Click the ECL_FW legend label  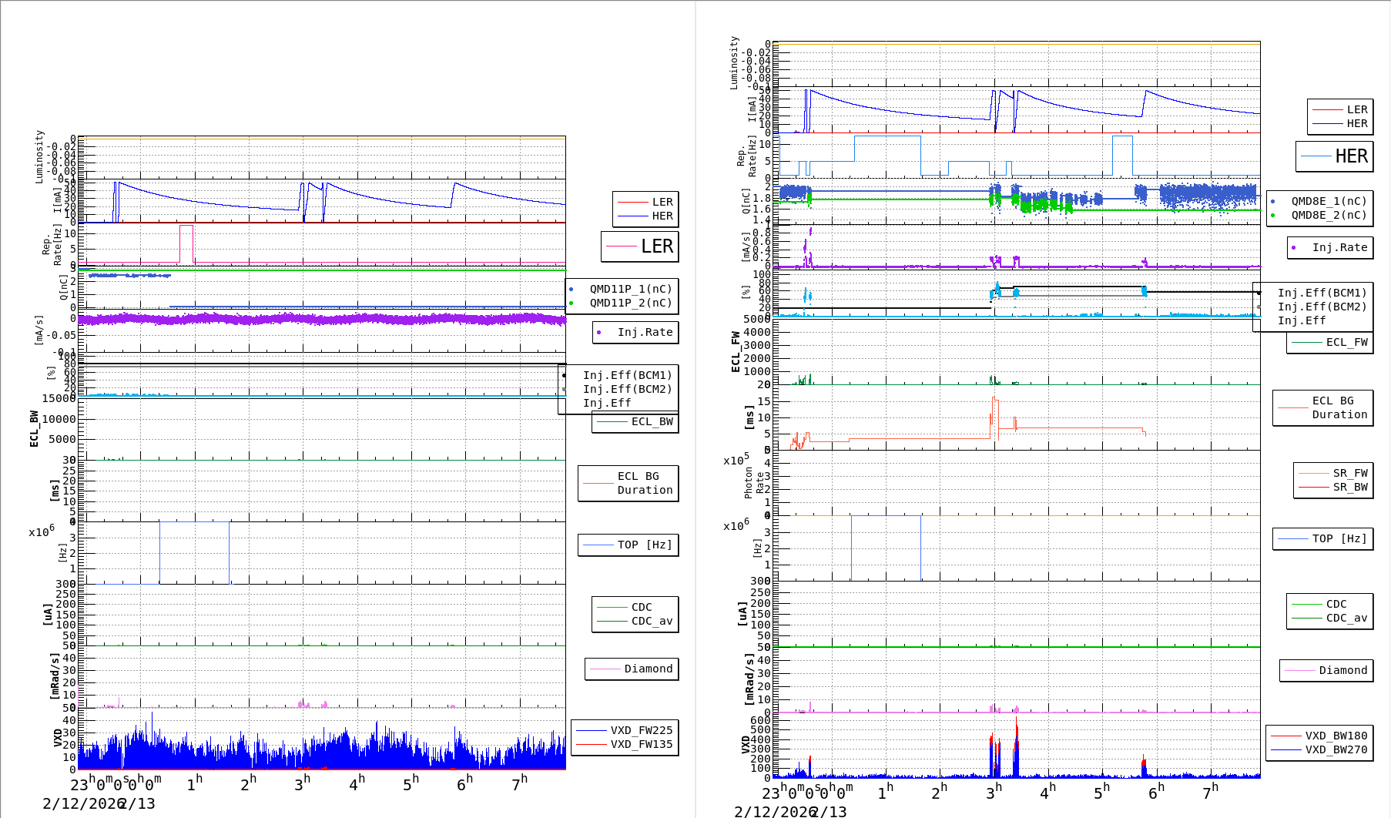[x=1346, y=342]
